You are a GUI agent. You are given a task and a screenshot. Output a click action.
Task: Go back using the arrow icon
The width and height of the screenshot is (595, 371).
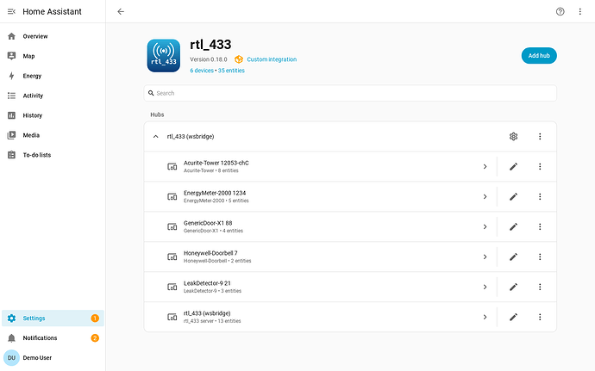click(121, 12)
